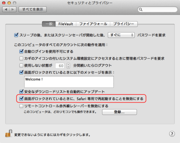
Task: Click the padlock icon to prevent changes
Action: (9, 133)
